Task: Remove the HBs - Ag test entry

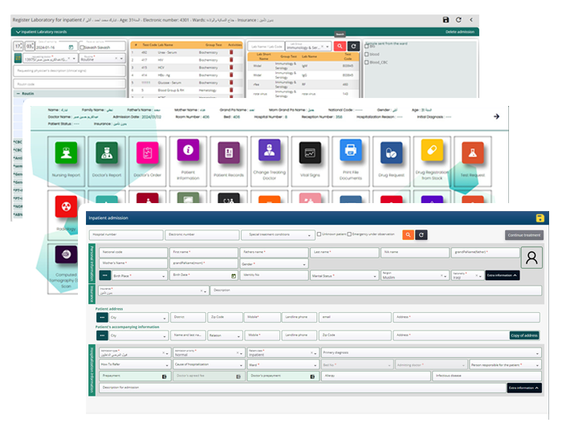Action: tap(231, 75)
